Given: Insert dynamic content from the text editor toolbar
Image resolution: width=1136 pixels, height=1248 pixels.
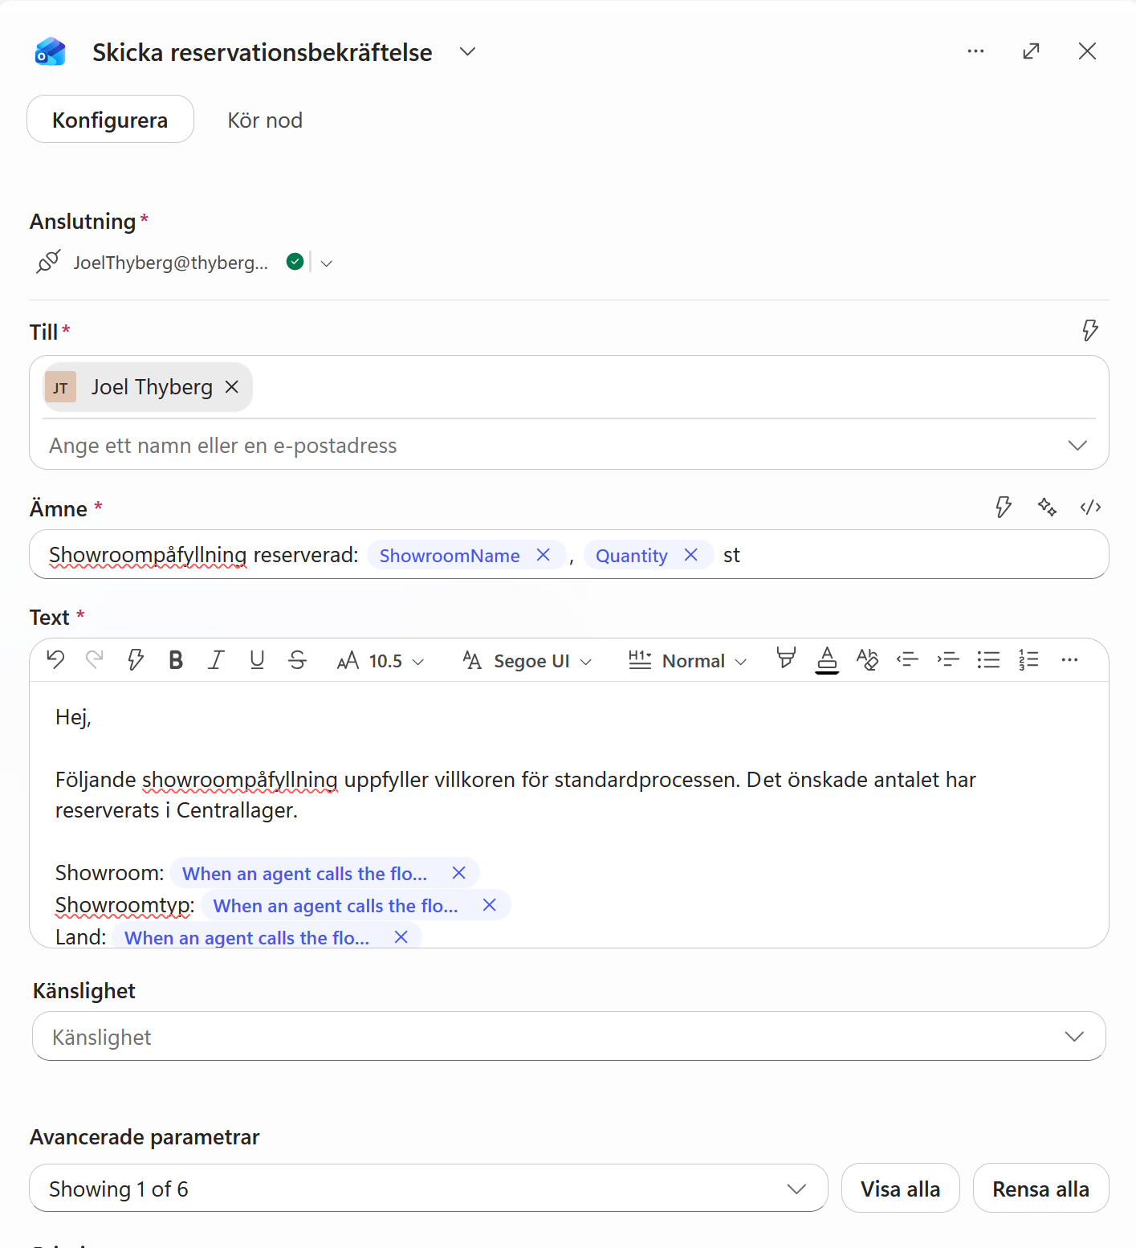Looking at the screenshot, I should [x=136, y=660].
